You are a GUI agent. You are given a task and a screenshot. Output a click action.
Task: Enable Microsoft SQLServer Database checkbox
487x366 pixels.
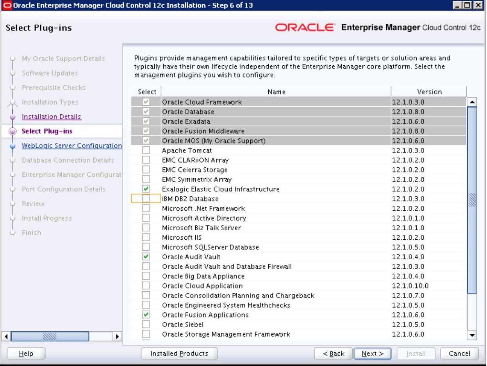pyautogui.click(x=146, y=247)
